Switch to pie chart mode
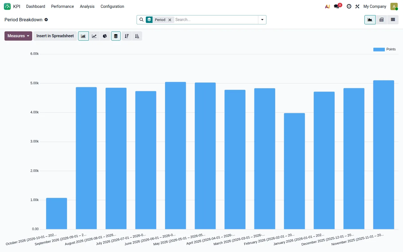 [105, 36]
